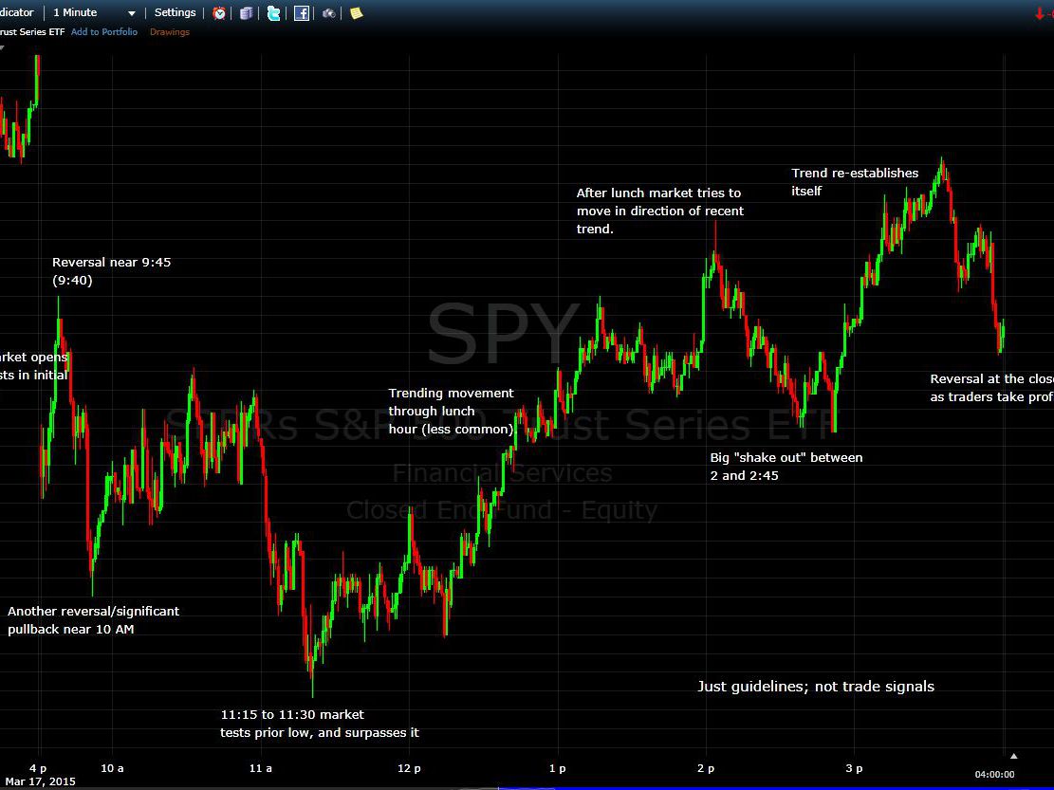Click the blue horizontal scrollbar at bottom
The width and height of the screenshot is (1054, 790).
(x=776, y=788)
